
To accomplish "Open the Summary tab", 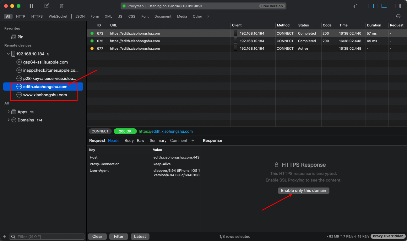I will point(158,141).
